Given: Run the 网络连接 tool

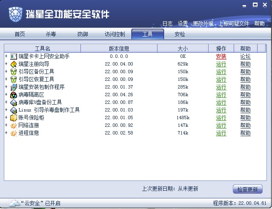Looking at the screenshot, I should (x=221, y=126).
